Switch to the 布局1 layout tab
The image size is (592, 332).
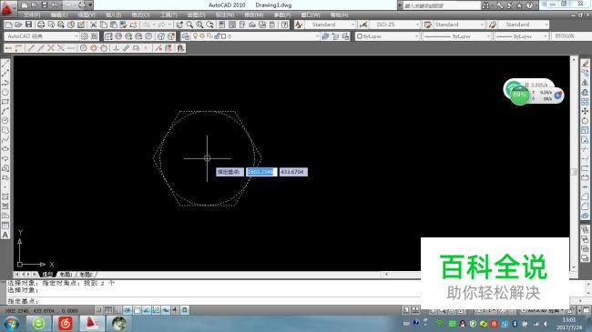point(66,275)
